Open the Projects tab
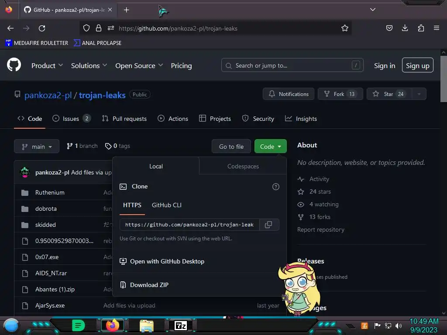Image resolution: width=447 pixels, height=335 pixels. click(x=215, y=119)
